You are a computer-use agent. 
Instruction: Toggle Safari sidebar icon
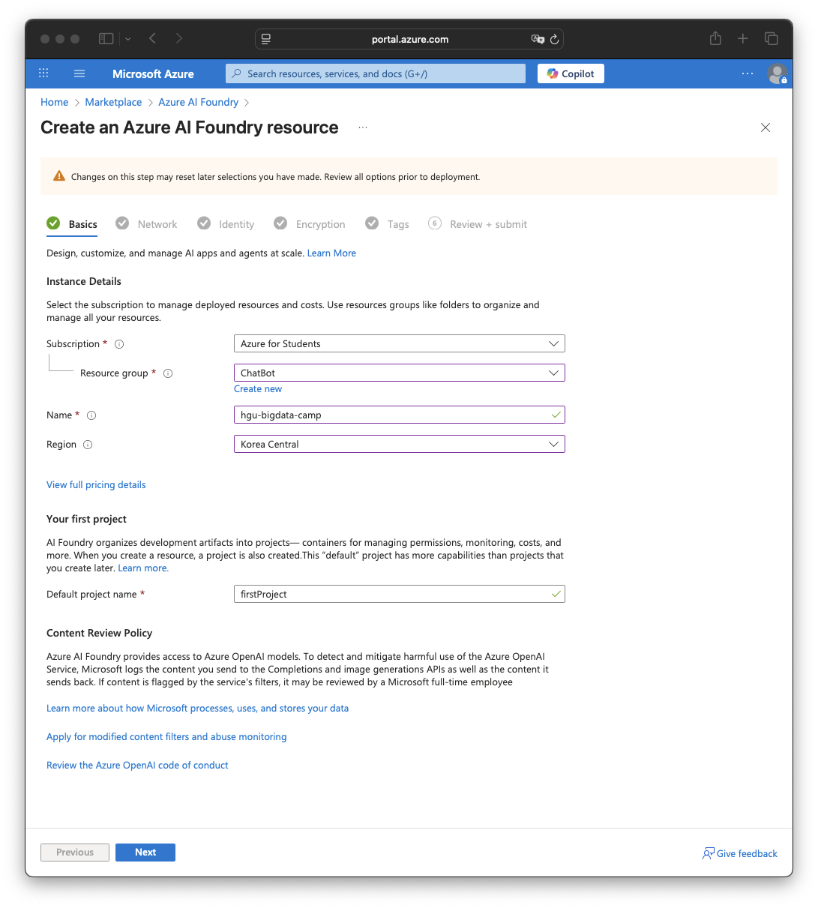[x=106, y=38]
